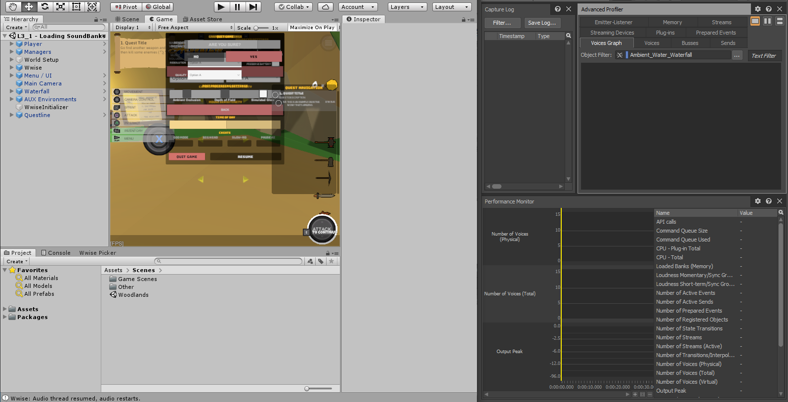Click the Step frame button
788x402 pixels.
tap(253, 7)
